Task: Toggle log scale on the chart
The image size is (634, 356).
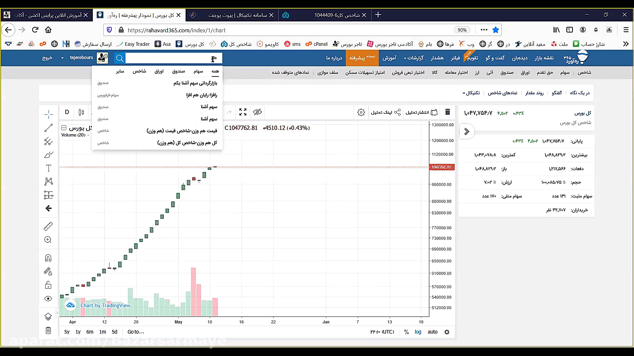Action: (x=418, y=332)
